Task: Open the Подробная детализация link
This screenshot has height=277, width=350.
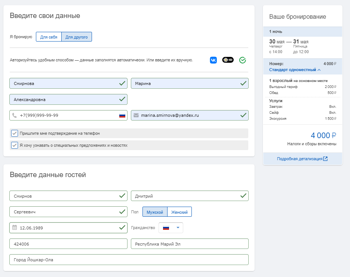Action: click(x=300, y=159)
